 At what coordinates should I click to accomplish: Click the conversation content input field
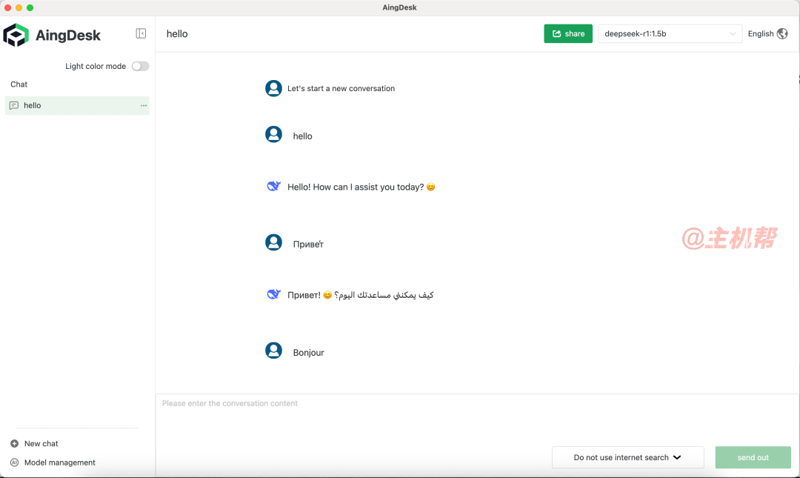click(x=477, y=419)
